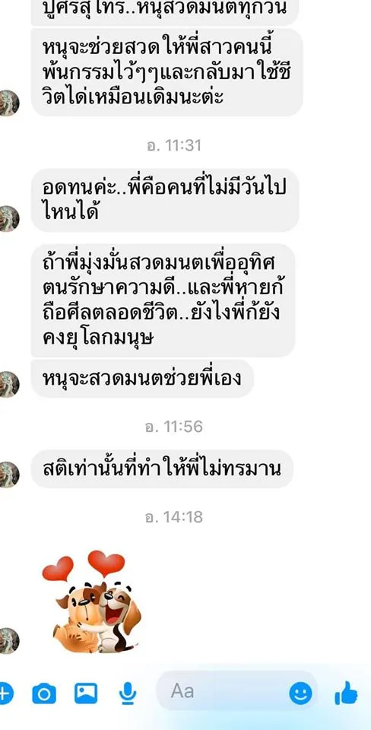The width and height of the screenshot is (371, 730).
Task: Click the Aa message input field
Action: 237,691
